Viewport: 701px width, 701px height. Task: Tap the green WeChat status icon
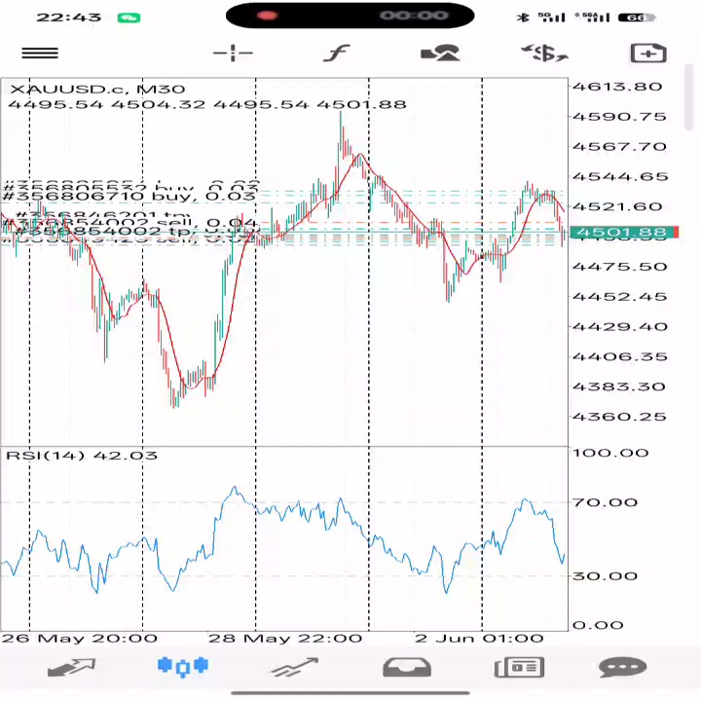coord(129,18)
